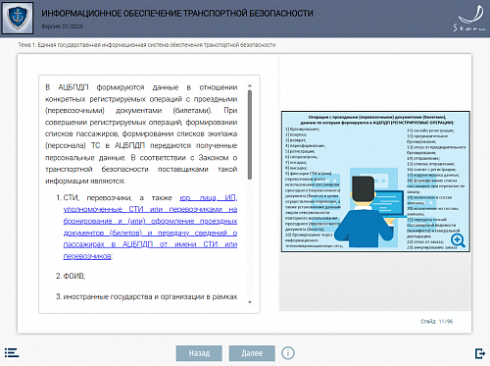Click the paragraph starting В АЦБПДП формируются

click(x=141, y=134)
